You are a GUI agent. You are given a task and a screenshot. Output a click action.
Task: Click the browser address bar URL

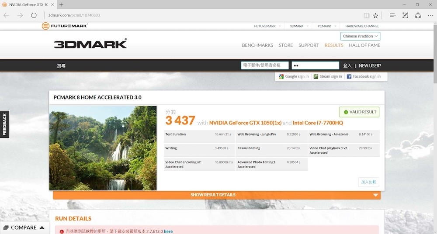click(74, 15)
